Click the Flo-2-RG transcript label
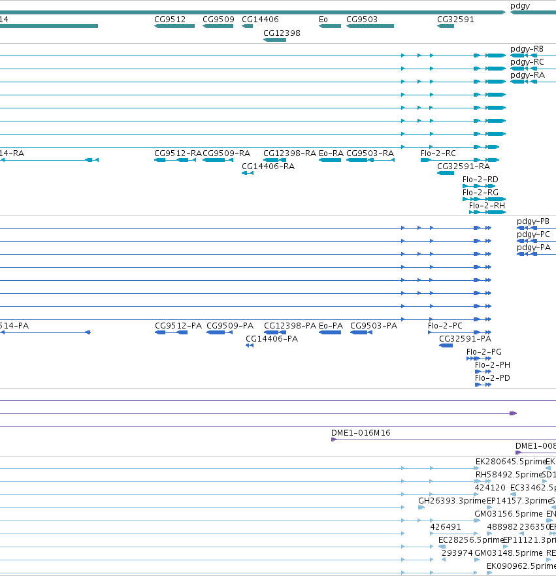This screenshot has width=556, height=576. (480, 193)
